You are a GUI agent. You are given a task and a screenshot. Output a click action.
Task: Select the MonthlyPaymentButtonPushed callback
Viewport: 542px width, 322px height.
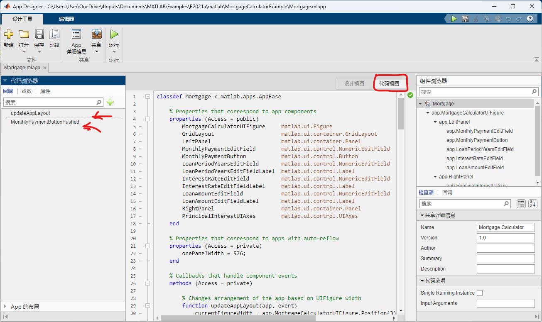pos(45,122)
